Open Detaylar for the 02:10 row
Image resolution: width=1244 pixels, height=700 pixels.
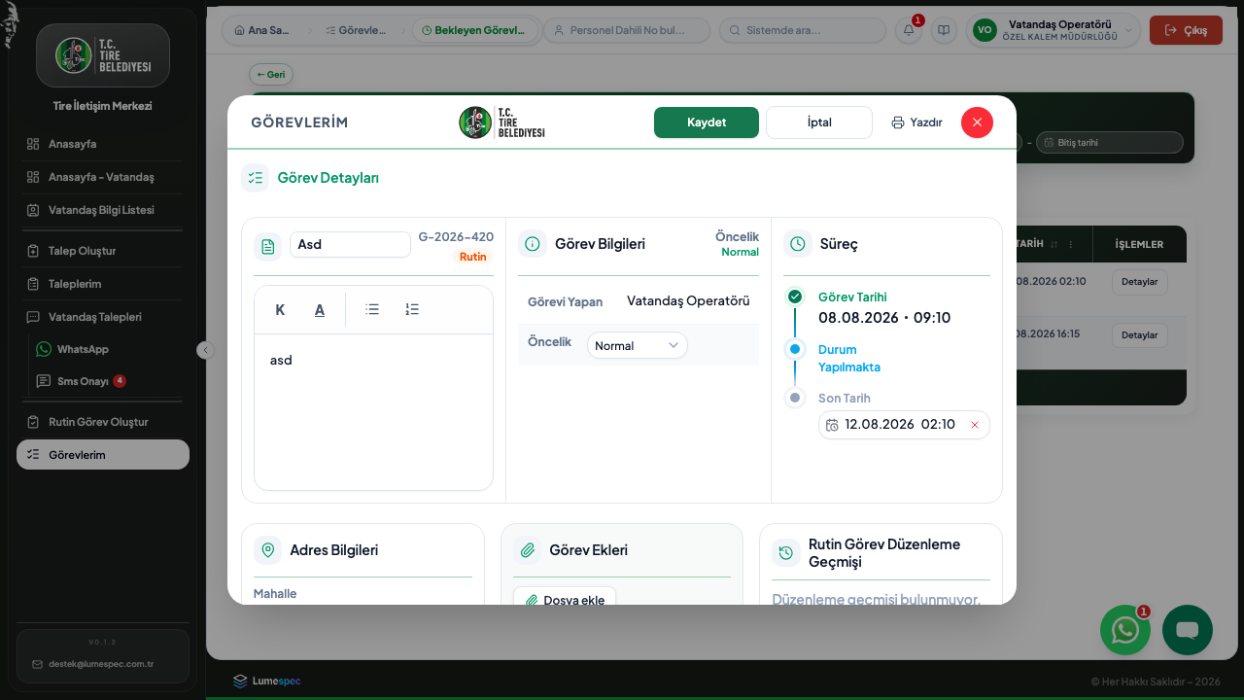(1140, 282)
